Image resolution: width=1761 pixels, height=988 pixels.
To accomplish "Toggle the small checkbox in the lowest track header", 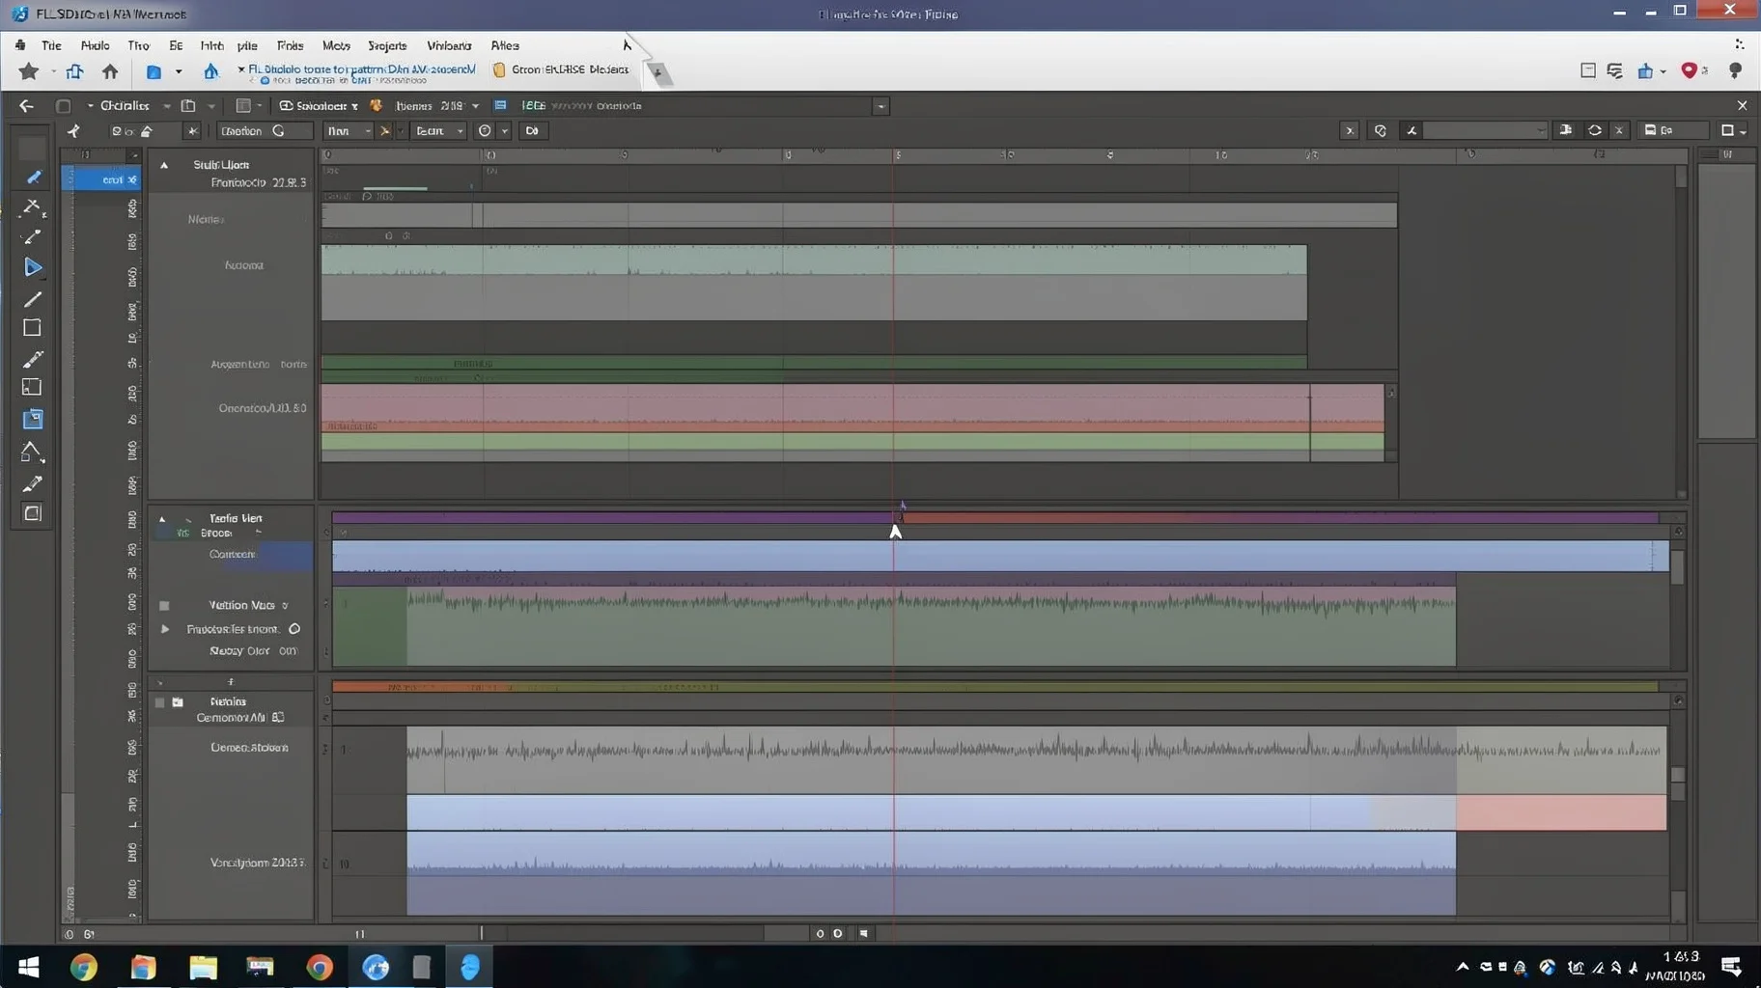I will point(160,702).
